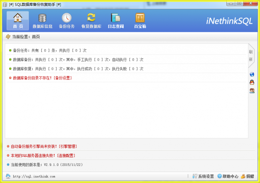The width and height of the screenshot is (260, 183).
Task: Open 备份任务 backup tasks clock icon
Action: (x=67, y=21)
